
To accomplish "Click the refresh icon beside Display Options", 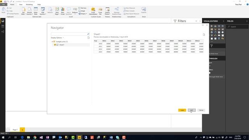I will click(x=88, y=38).
